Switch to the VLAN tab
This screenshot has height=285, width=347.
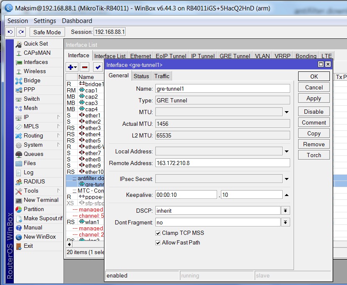(262, 56)
